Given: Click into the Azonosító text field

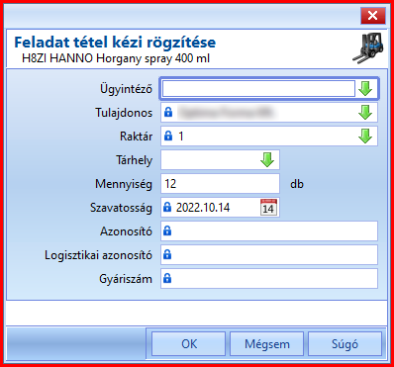Looking at the screenshot, I should pos(269,231).
